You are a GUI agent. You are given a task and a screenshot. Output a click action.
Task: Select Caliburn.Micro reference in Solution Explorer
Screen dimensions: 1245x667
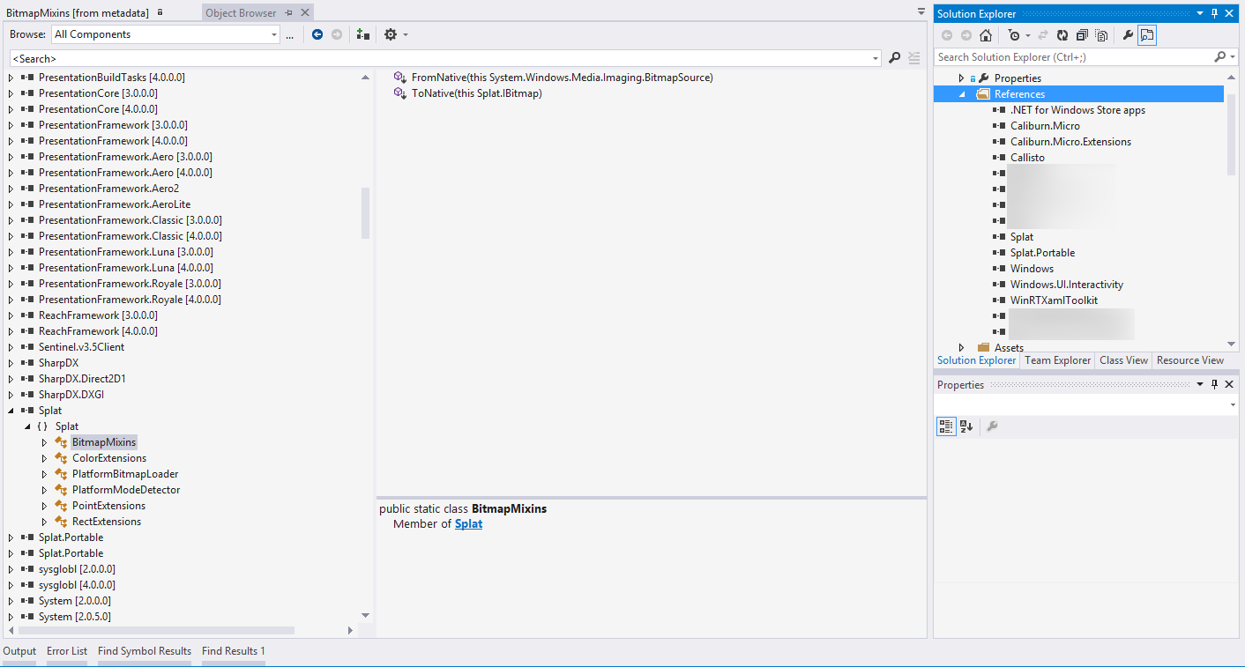tap(1045, 126)
